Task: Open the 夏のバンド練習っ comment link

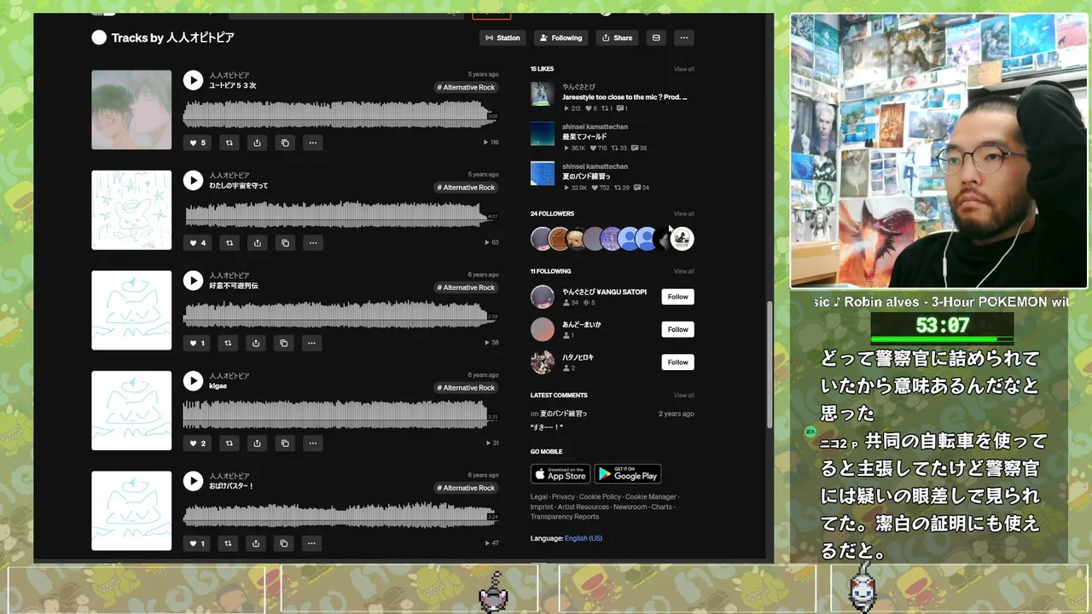Action: pyautogui.click(x=564, y=414)
